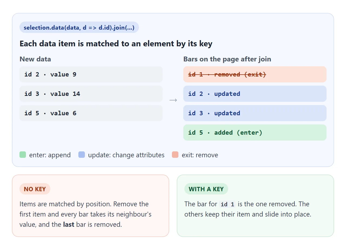Click the "NO KEY" badge
Image resolution: width=346 pixels, height=251 pixels.
click(x=35, y=189)
